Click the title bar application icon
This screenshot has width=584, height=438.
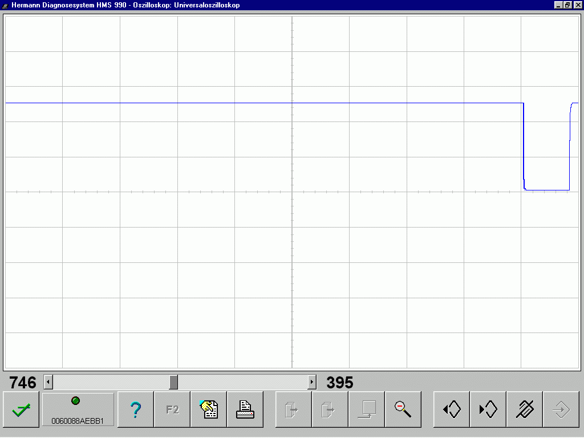click(5, 5)
